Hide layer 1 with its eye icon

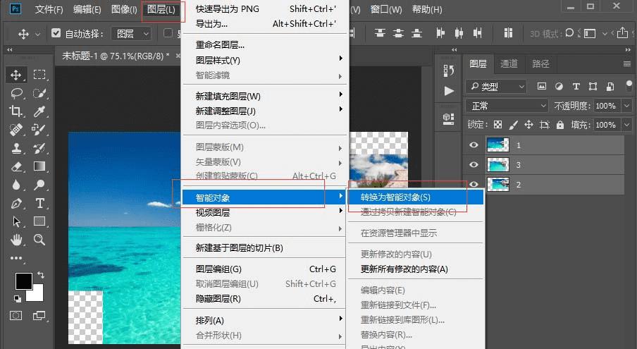[x=474, y=145]
